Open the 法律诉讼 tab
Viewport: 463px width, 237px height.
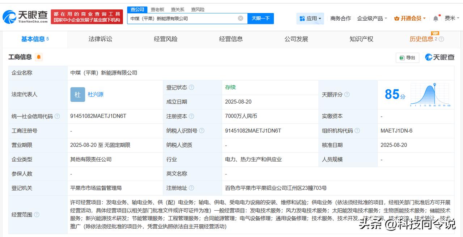coord(100,39)
